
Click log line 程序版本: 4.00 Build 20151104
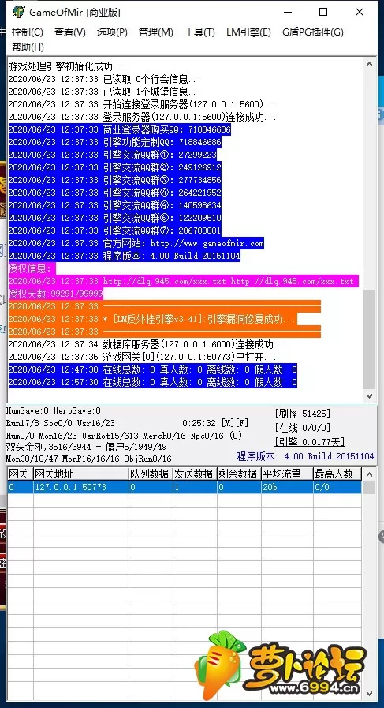click(124, 256)
